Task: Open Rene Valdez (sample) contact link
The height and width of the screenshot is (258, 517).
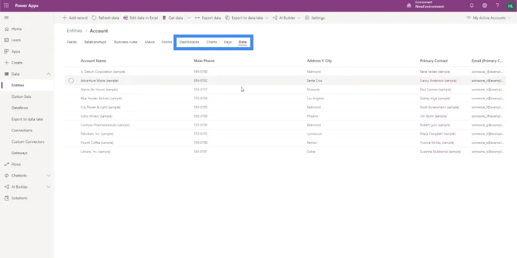Action: [x=435, y=72]
